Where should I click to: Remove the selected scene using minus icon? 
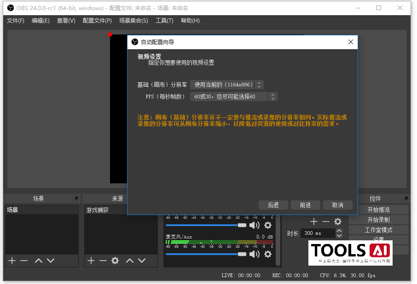coord(24,261)
